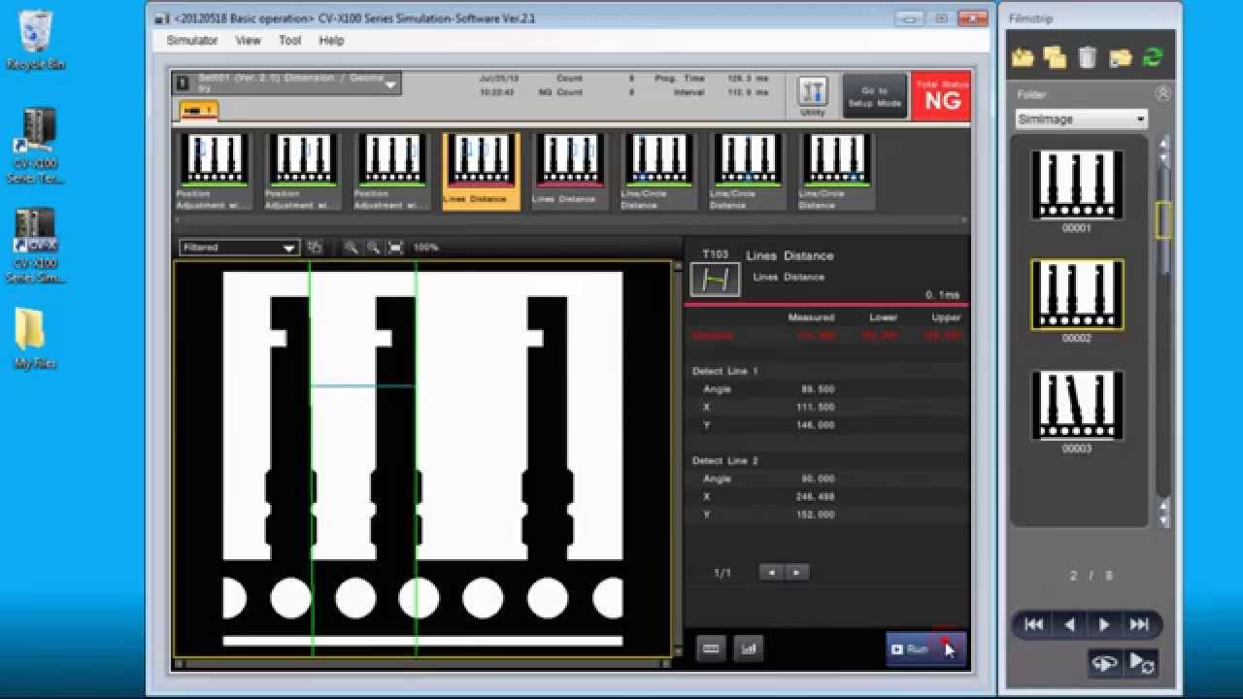Select the second Lines Distance tool thumbnail
The width and height of the screenshot is (1243, 699).
point(570,172)
